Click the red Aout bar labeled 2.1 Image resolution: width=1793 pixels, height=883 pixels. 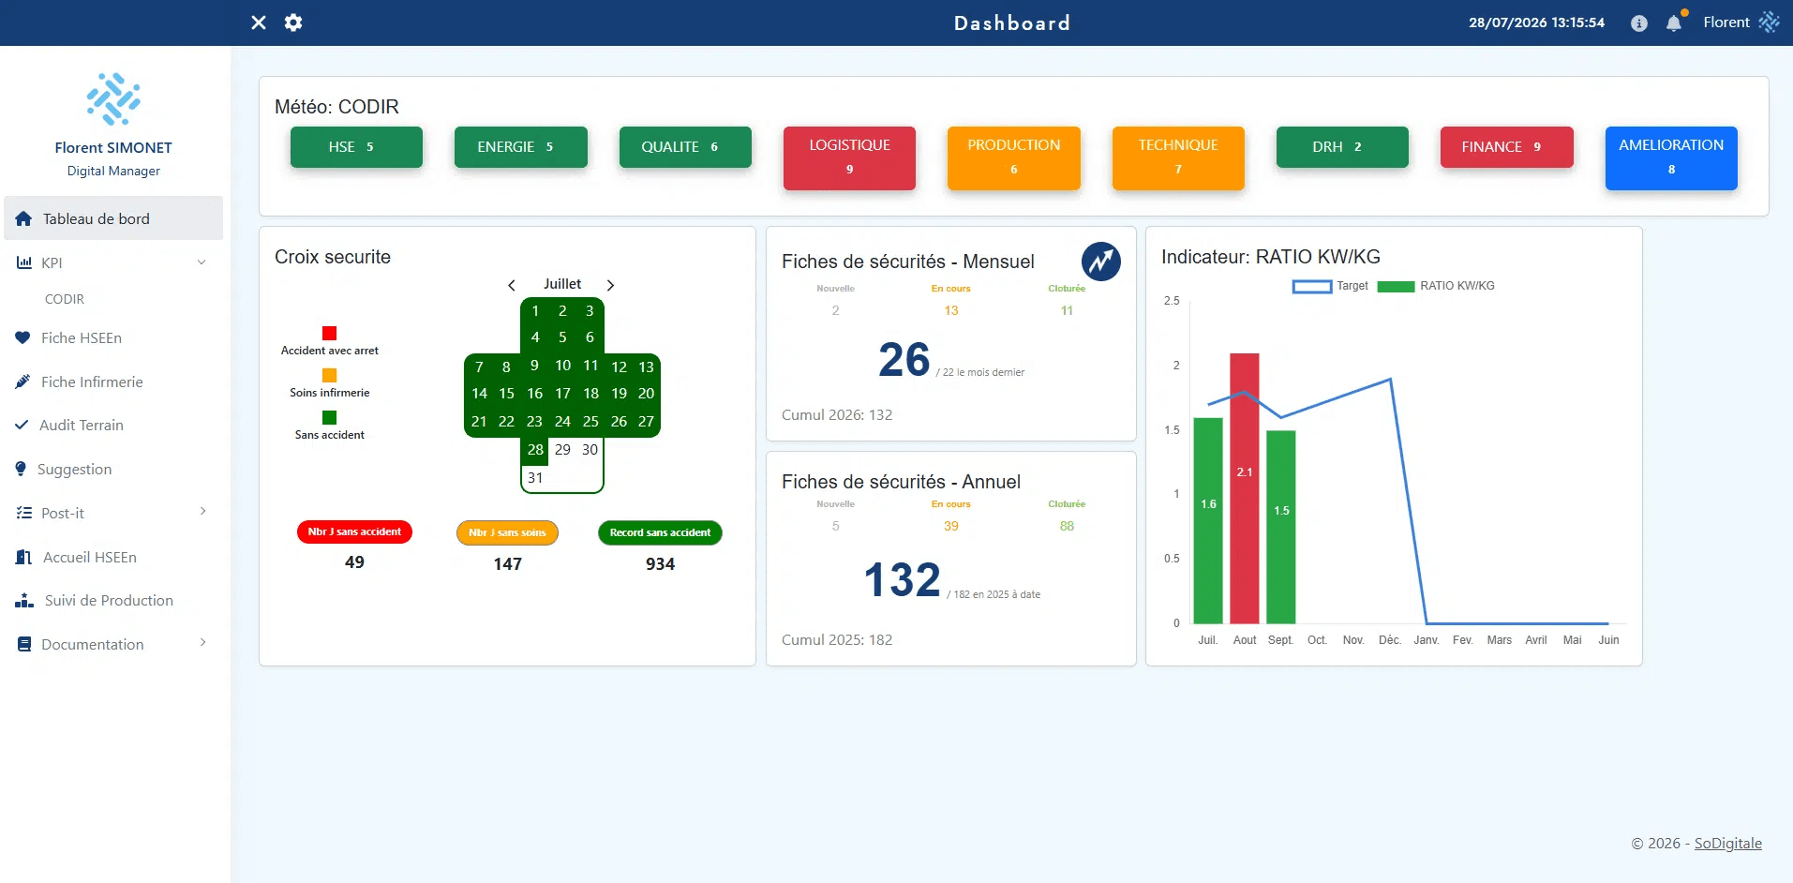point(1245,488)
